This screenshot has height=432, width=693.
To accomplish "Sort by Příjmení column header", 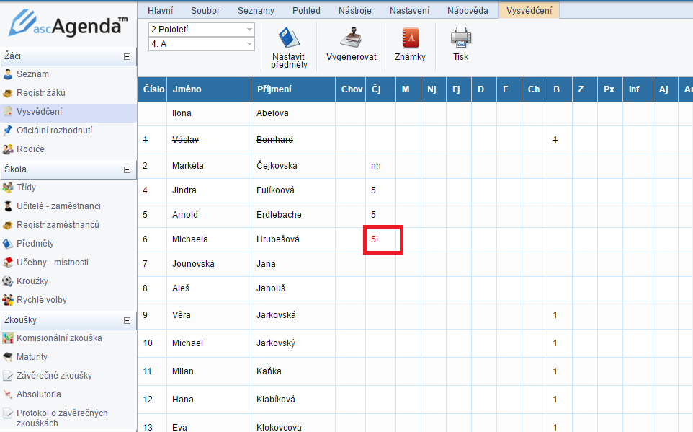I will [x=293, y=89].
